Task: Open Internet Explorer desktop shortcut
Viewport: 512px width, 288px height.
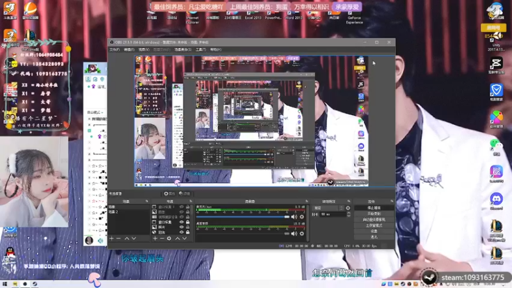Action: pos(193,17)
